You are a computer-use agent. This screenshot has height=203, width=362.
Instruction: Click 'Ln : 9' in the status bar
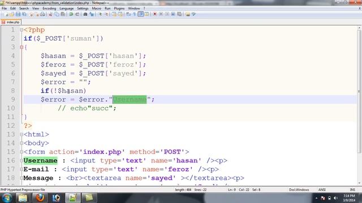[x=232, y=190]
